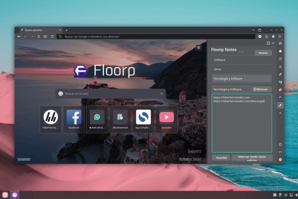Image resolution: width=298 pixels, height=199 pixels.
Task: Open a new tab with plus button
Action: point(66,30)
